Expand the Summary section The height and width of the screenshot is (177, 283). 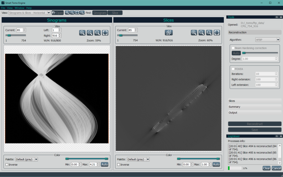[234, 107]
